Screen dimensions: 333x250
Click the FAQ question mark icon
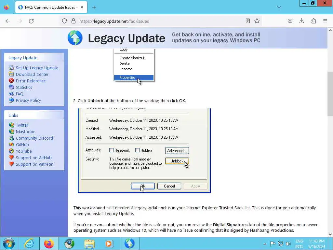pyautogui.click(x=11, y=94)
